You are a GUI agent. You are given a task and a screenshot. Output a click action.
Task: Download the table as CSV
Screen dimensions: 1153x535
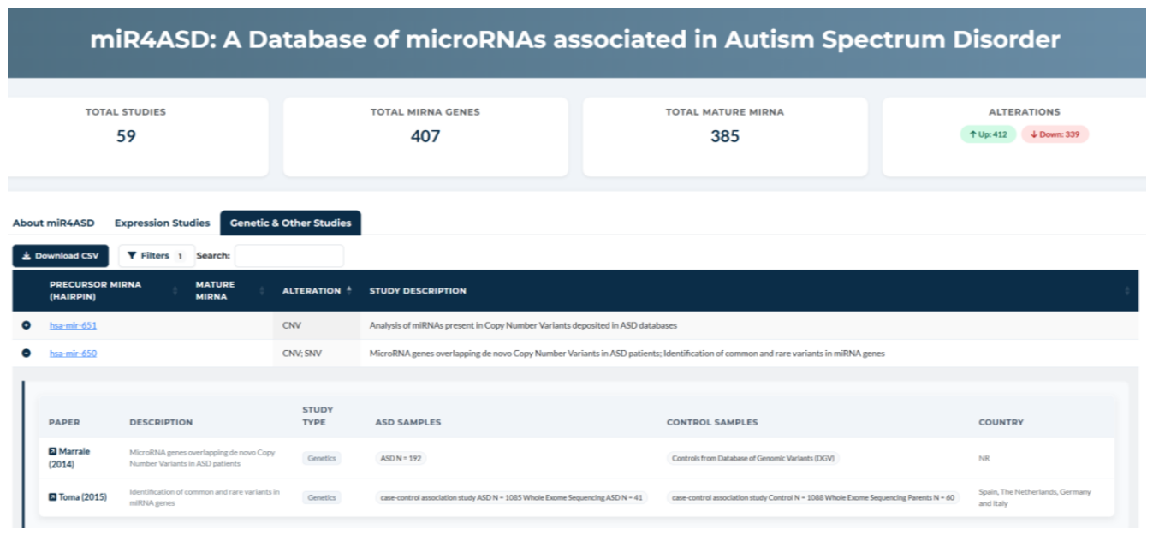[x=61, y=256]
